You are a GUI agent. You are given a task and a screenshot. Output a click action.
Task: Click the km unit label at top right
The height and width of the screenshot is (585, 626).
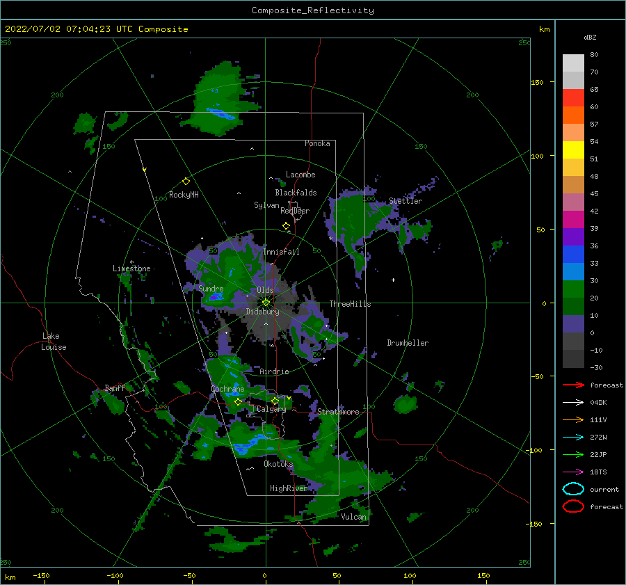tap(544, 29)
